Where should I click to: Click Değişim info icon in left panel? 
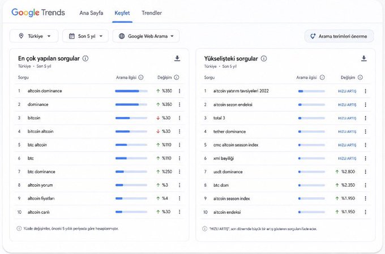coord(176,78)
